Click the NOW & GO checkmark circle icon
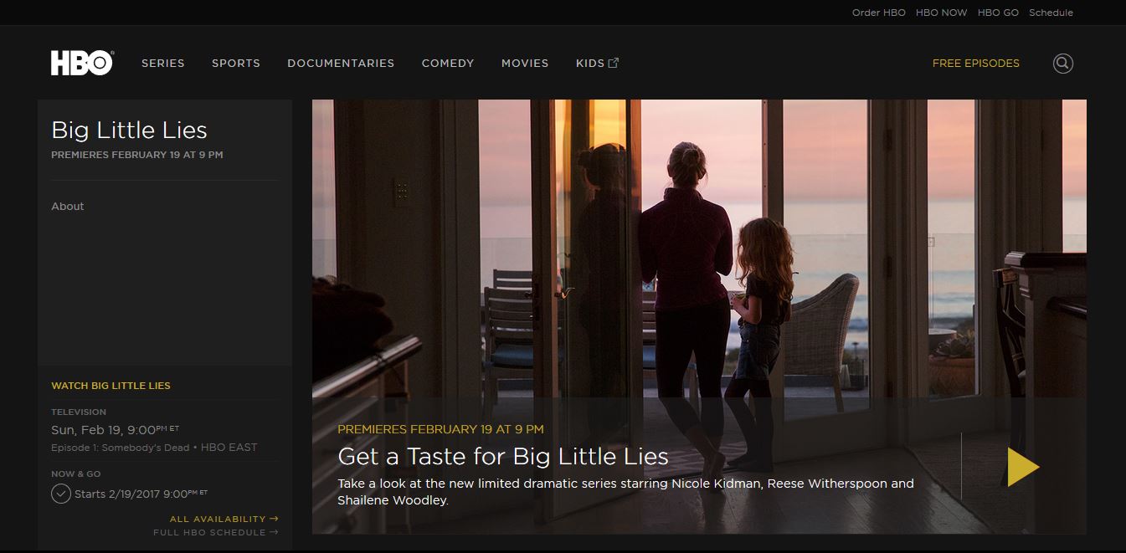Screen dimensions: 1126x553 (60, 493)
